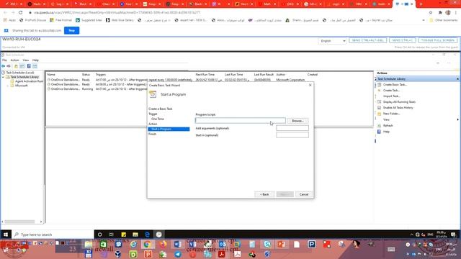Click the Task View icon in VM taskbar
This screenshot has width=461, height=259.
click(112, 235)
